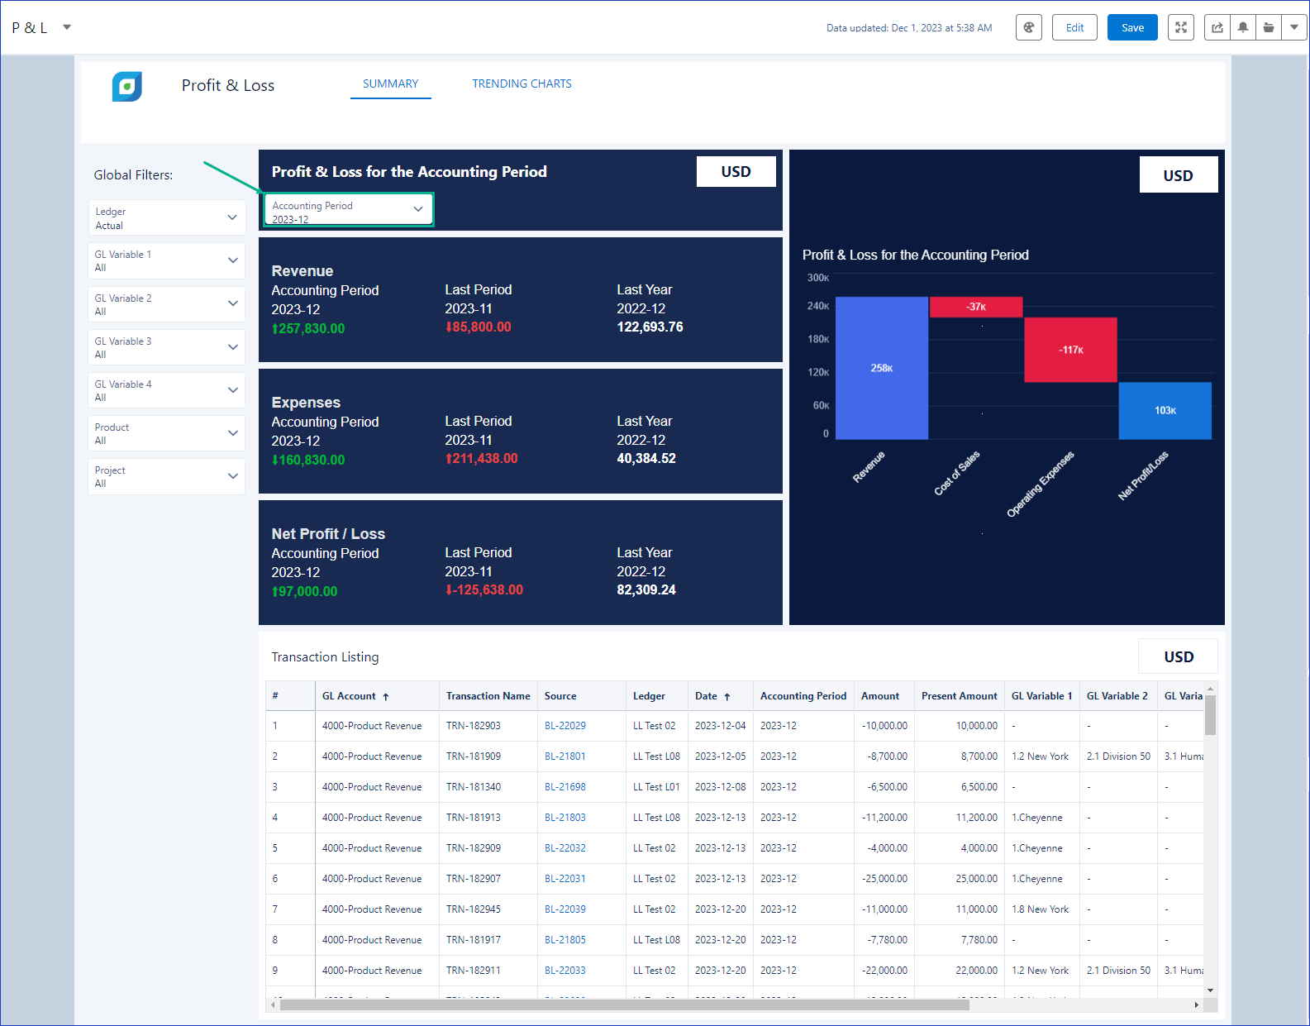Image resolution: width=1310 pixels, height=1026 pixels.
Task: Click the Save button
Action: click(1132, 27)
